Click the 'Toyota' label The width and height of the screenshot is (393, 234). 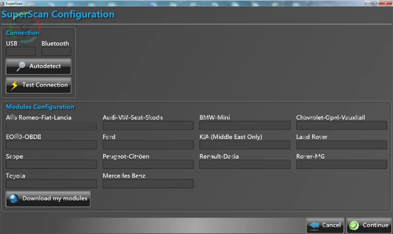[16, 176]
